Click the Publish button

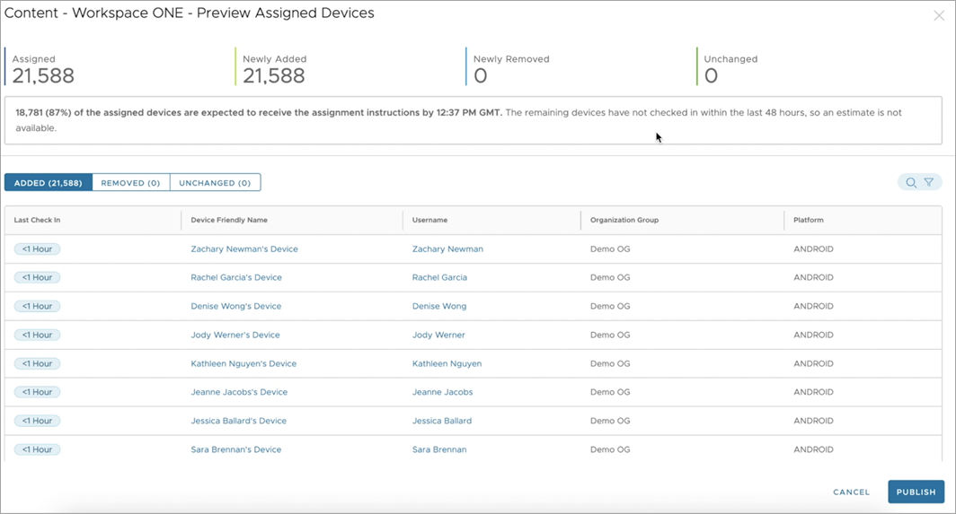916,492
